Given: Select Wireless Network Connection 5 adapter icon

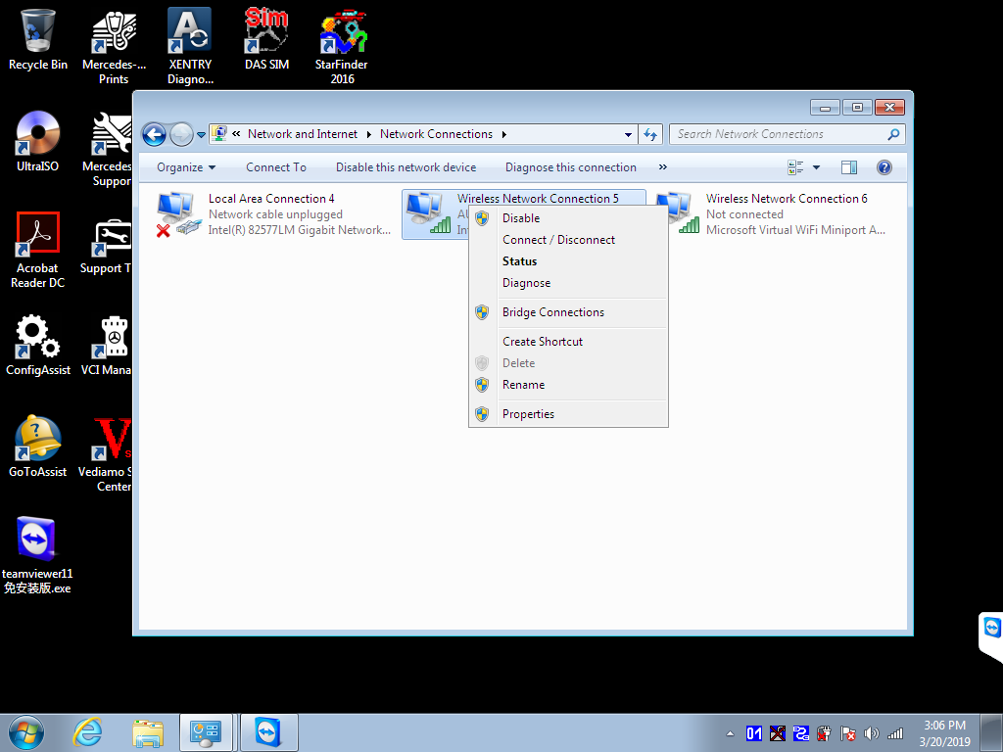Looking at the screenshot, I should coord(428,212).
